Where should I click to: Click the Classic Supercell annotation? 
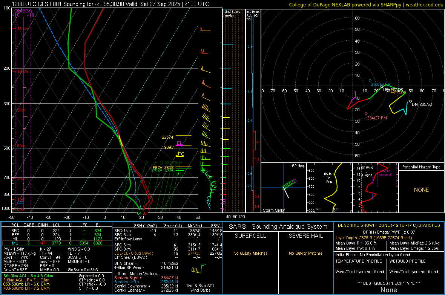385,173
